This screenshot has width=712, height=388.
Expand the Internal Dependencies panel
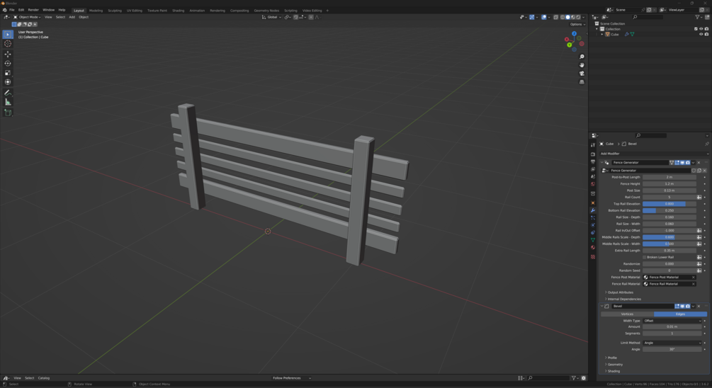(x=623, y=299)
